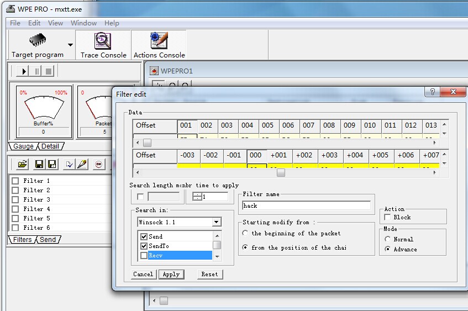Open the File menu
The height and width of the screenshot is (311, 468).
click(x=15, y=23)
